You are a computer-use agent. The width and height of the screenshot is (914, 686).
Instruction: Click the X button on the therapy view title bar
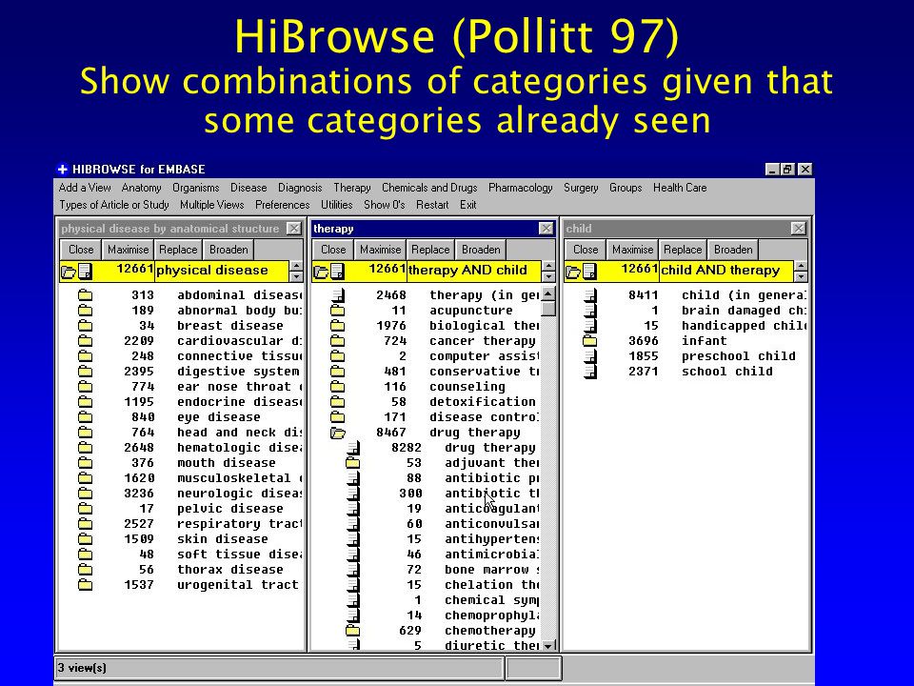[x=546, y=229]
